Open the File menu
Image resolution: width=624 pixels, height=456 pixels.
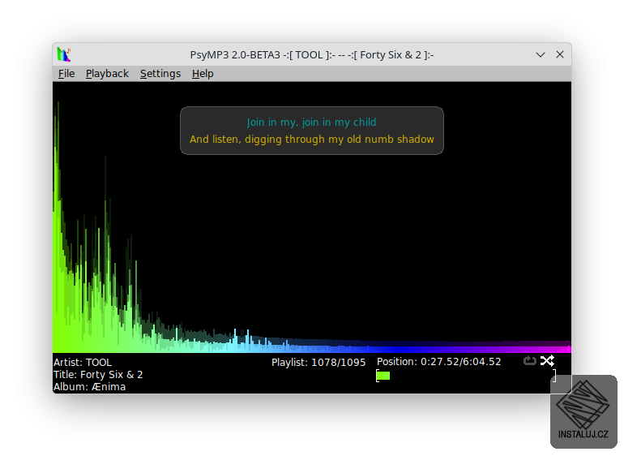tap(66, 74)
